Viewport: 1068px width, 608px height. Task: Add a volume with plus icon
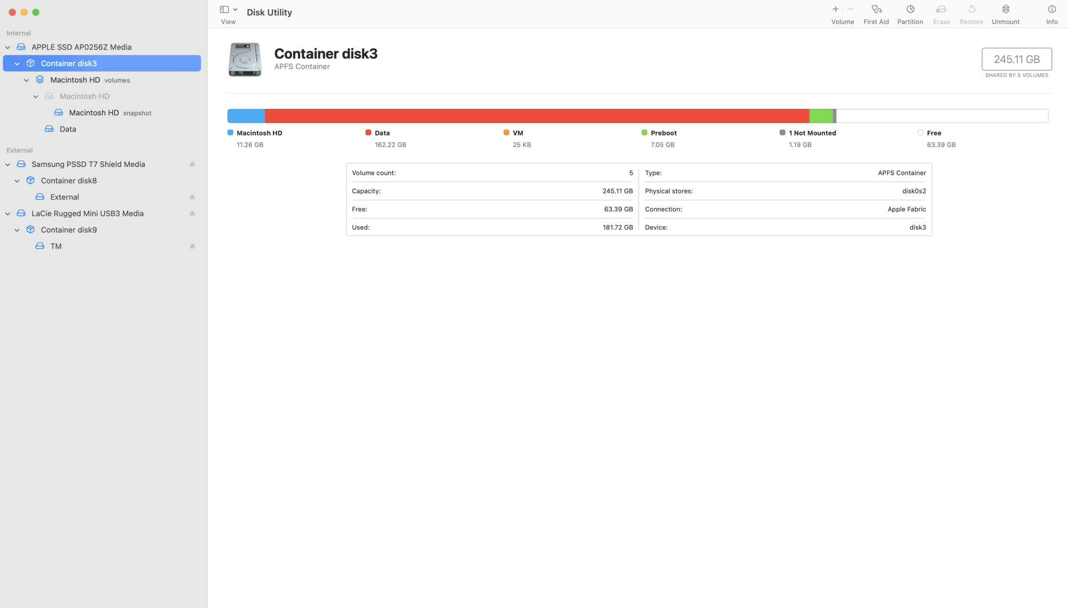coord(835,10)
